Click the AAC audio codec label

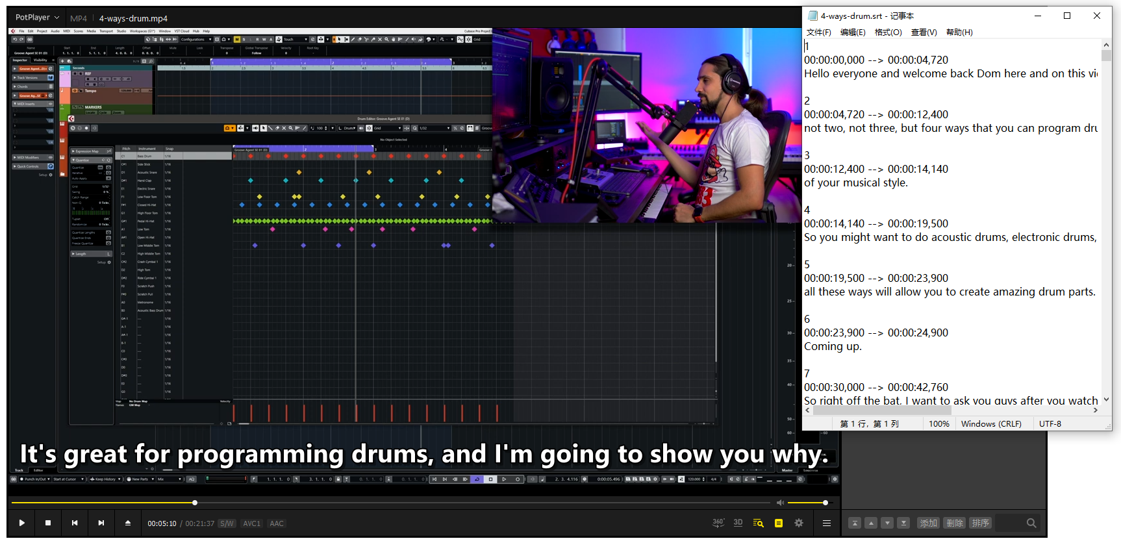tap(277, 523)
